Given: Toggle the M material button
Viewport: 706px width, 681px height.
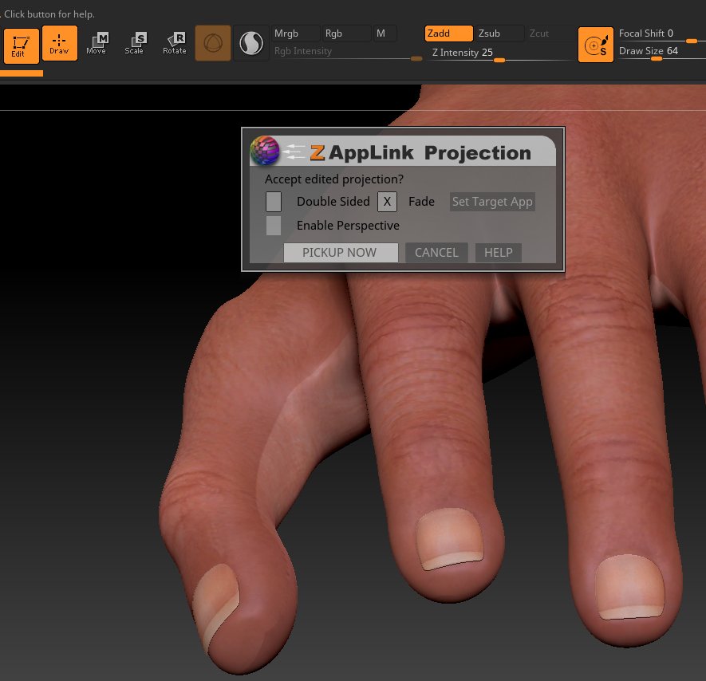Looking at the screenshot, I should (385, 33).
